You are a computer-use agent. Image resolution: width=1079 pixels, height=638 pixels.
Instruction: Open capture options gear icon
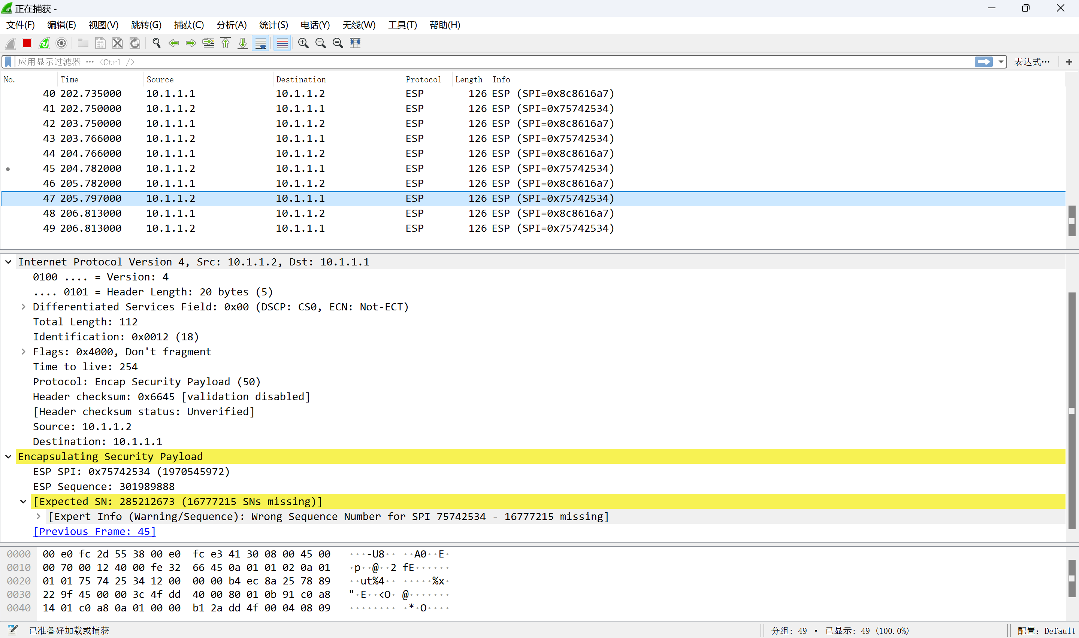[61, 43]
